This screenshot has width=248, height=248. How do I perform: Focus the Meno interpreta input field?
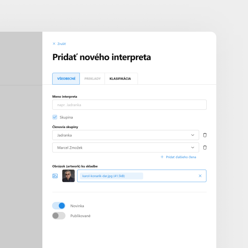pyautogui.click(x=129, y=105)
